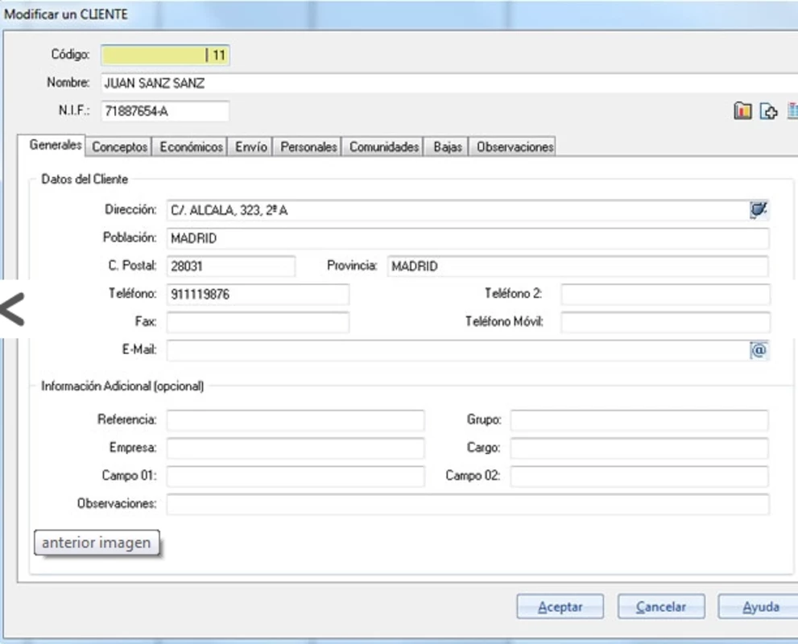Click the Provincia field
This screenshot has width=798, height=644.
577,266
